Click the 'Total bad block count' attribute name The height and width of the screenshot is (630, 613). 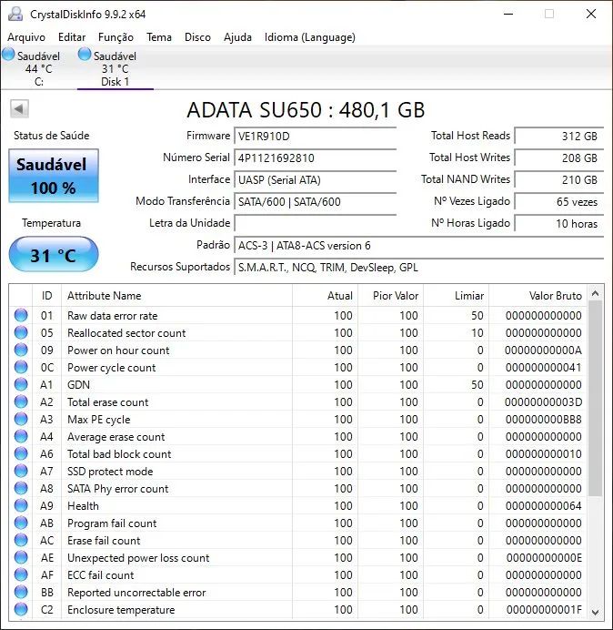point(119,454)
